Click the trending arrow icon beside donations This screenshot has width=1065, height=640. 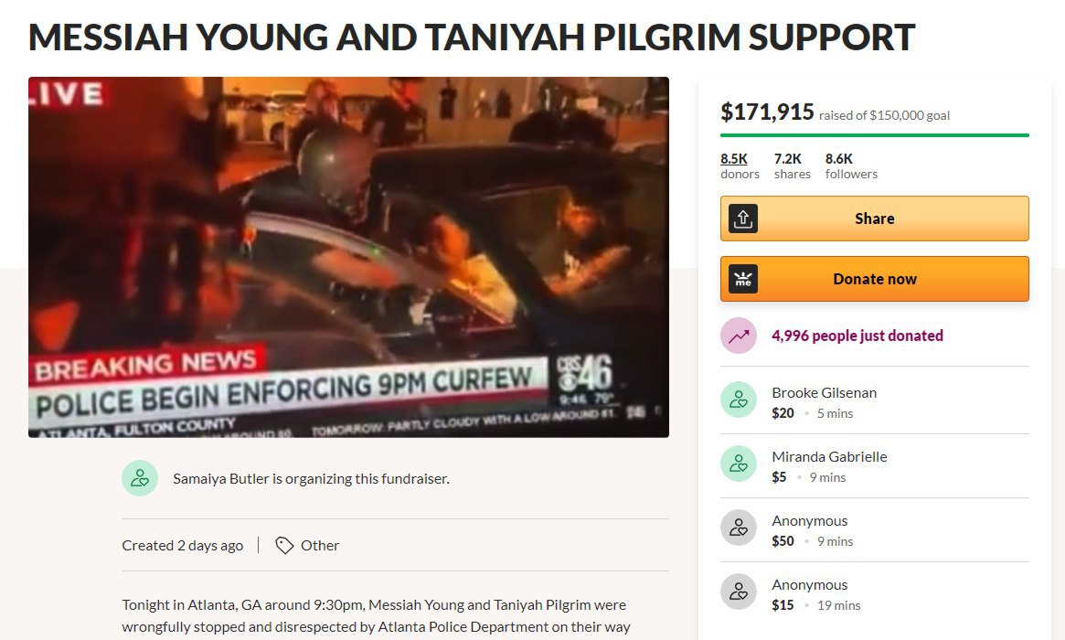(739, 336)
